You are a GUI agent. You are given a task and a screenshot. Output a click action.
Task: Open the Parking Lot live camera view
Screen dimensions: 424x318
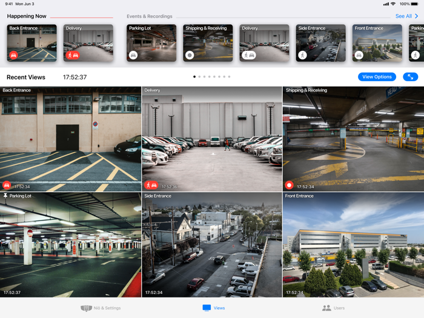[x=71, y=245]
